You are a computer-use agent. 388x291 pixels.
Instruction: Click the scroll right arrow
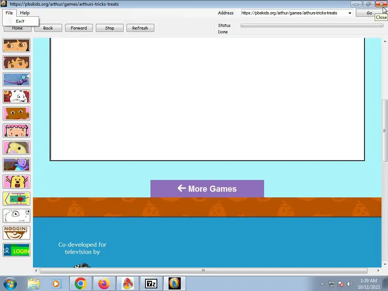tap(378, 271)
